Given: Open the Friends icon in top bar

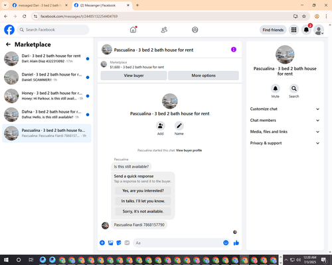Looking at the screenshot, I should click(x=164, y=30).
